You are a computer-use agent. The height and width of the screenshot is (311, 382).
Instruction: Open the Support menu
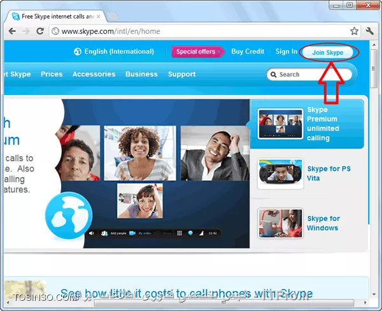[x=182, y=74]
